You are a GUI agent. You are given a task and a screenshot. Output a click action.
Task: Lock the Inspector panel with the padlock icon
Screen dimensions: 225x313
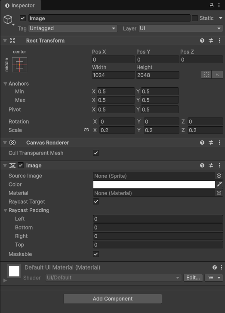(x=211, y=6)
